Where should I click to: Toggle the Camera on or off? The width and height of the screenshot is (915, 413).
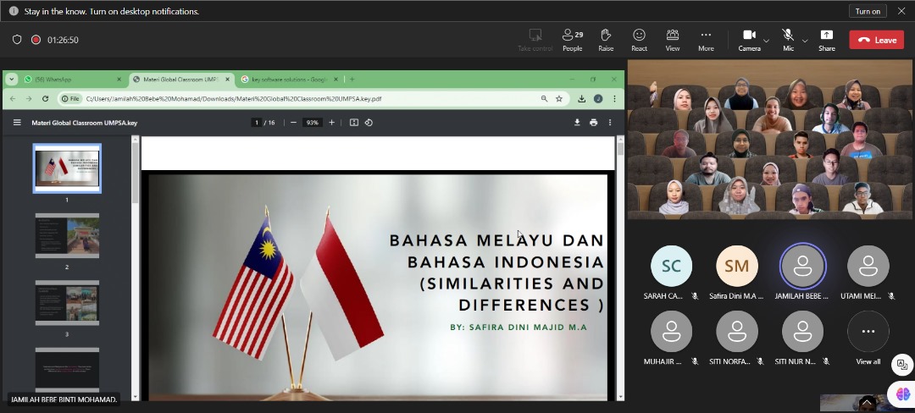(x=749, y=40)
